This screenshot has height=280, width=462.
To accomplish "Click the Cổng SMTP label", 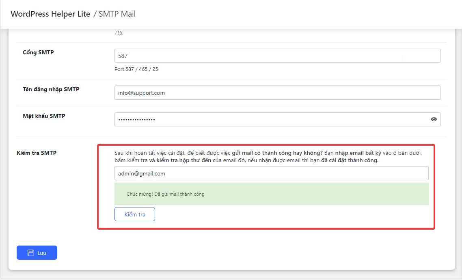I will (38, 52).
